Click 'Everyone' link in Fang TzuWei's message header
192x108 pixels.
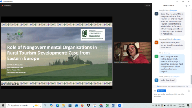[x=173, y=10]
